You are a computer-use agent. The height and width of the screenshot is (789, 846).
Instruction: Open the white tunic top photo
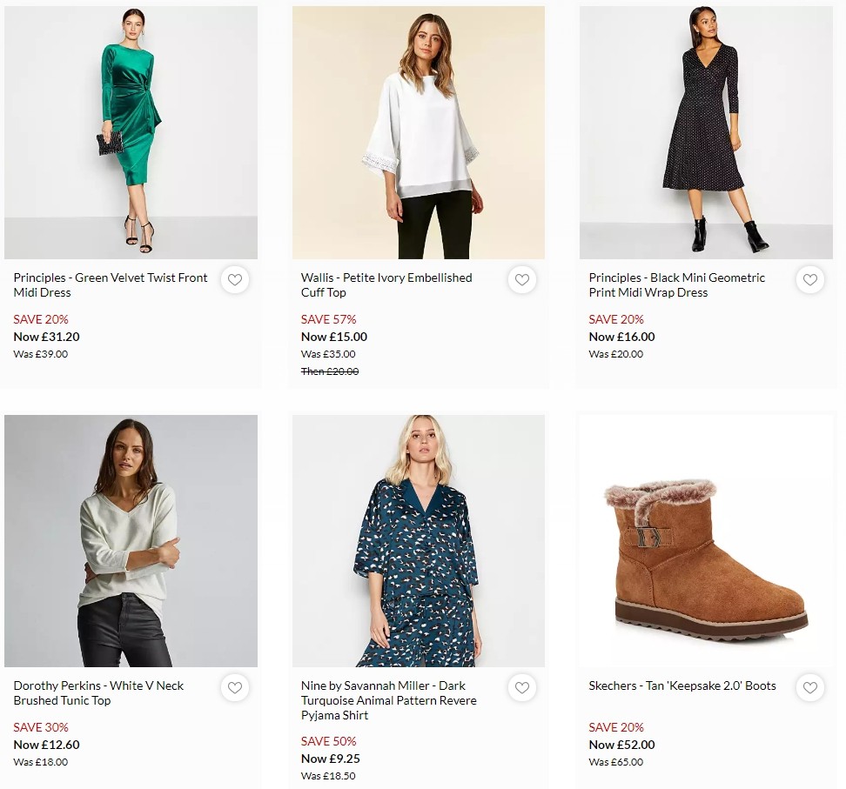point(131,540)
